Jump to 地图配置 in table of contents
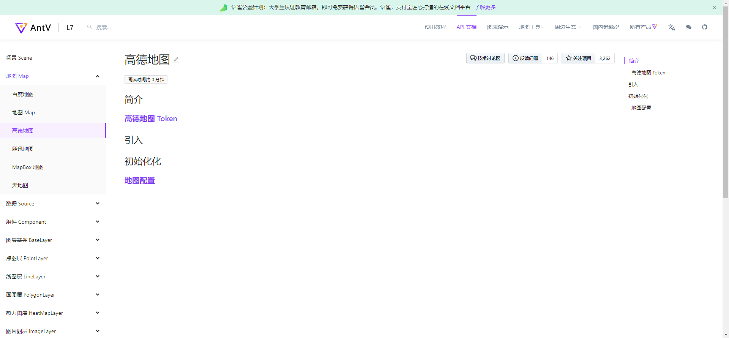The width and height of the screenshot is (729, 338). pyautogui.click(x=641, y=108)
